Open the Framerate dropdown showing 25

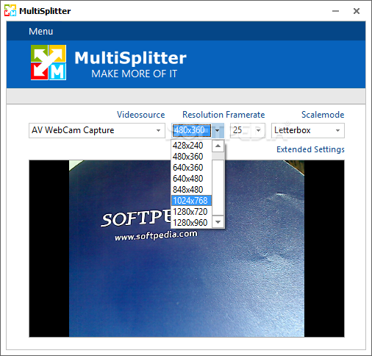[248, 130]
